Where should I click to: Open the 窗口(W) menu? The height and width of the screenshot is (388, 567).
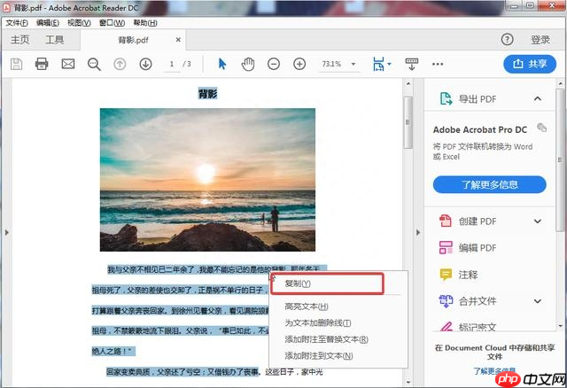pyautogui.click(x=113, y=23)
